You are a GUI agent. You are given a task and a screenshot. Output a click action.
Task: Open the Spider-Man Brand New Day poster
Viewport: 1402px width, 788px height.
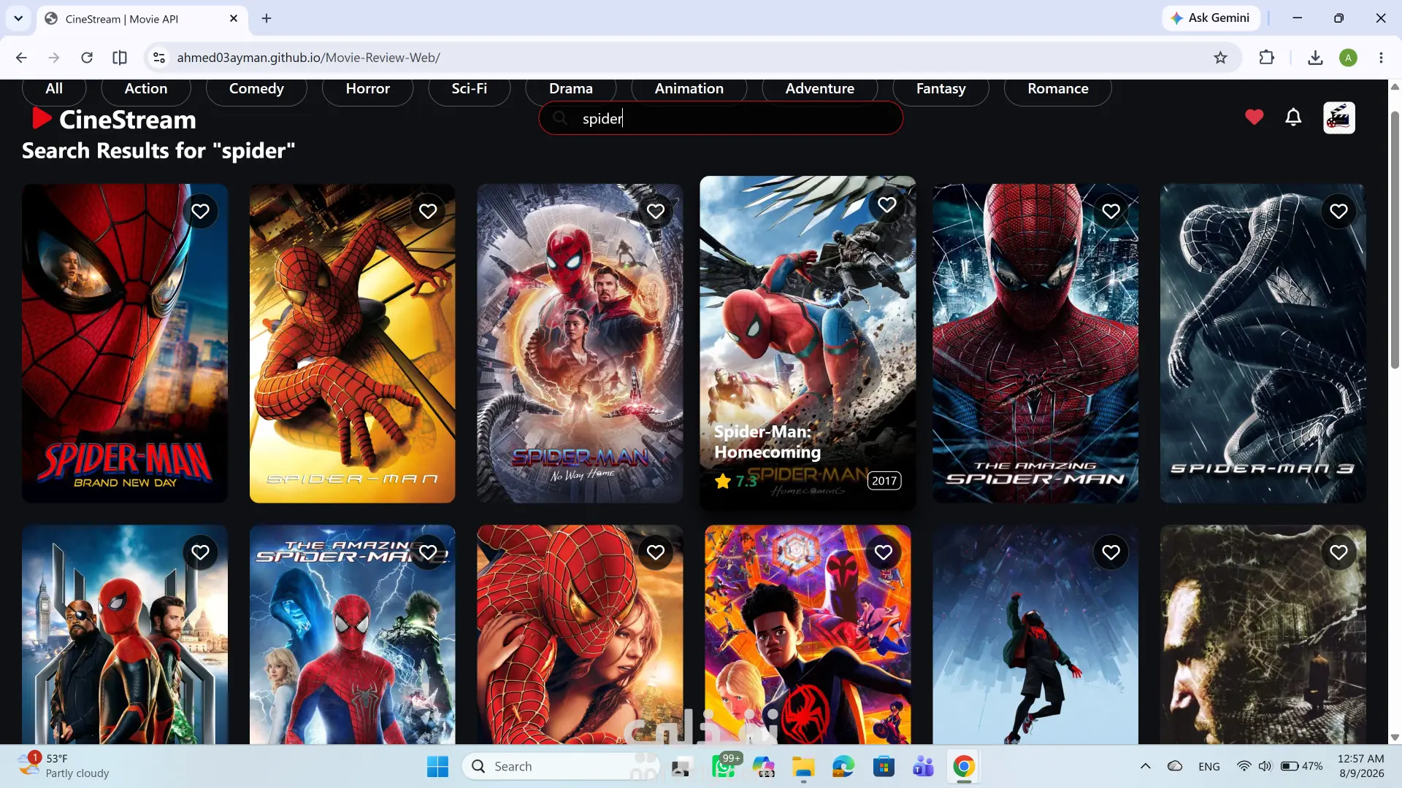tap(125, 343)
